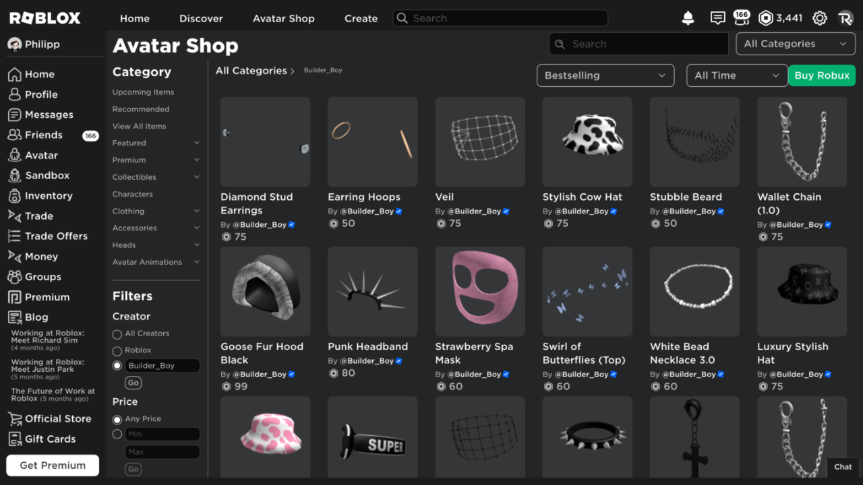The width and height of the screenshot is (863, 485).
Task: Select the All Creators radio button
Action: pos(117,334)
